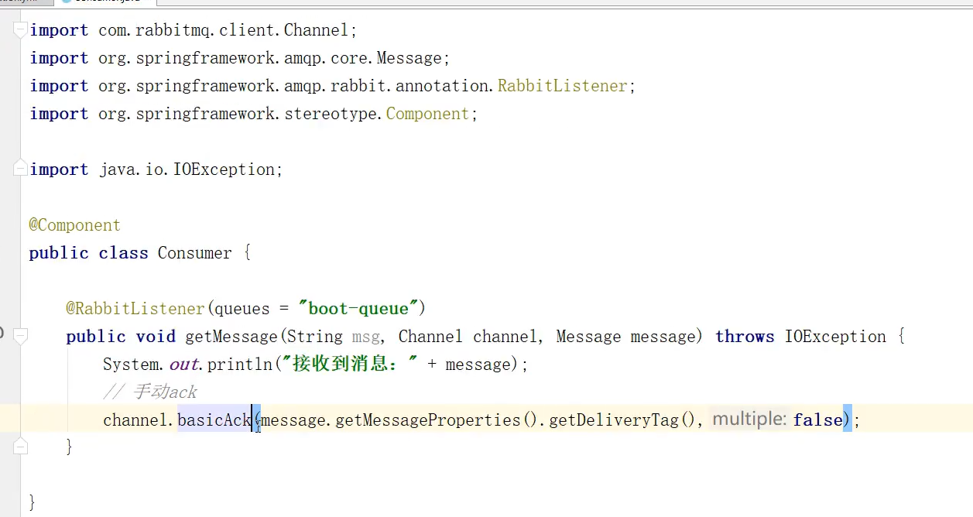This screenshot has width=973, height=517.
Task: Place cursor on getDeliveryTag call
Action: (624, 420)
